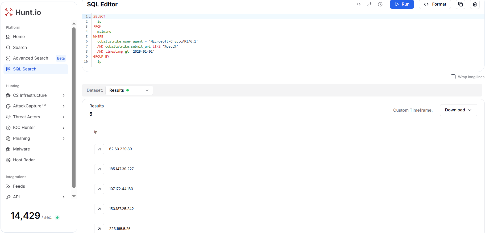Run the SQL query
485x235 pixels.
pos(402,4)
